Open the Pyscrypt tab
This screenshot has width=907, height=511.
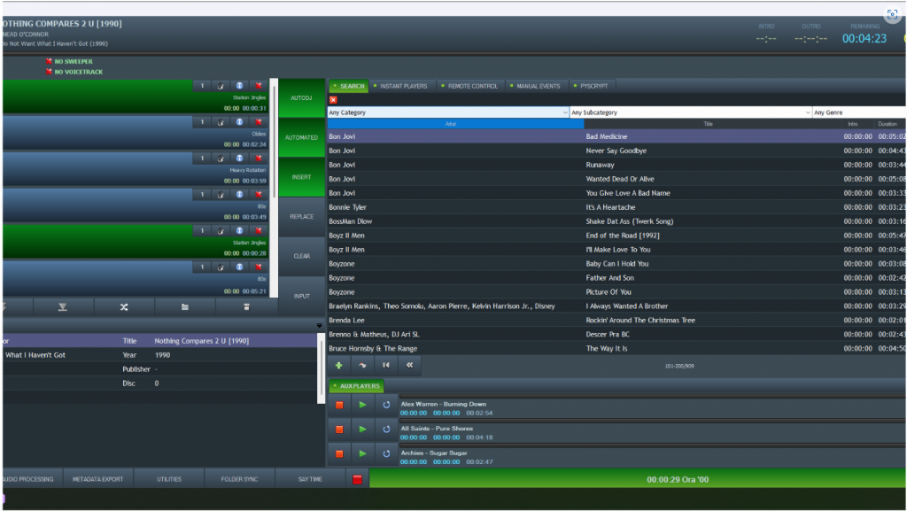591,86
